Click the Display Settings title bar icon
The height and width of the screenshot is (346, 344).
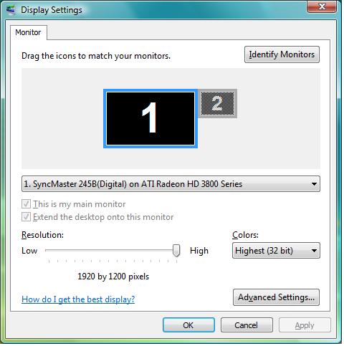(10, 10)
